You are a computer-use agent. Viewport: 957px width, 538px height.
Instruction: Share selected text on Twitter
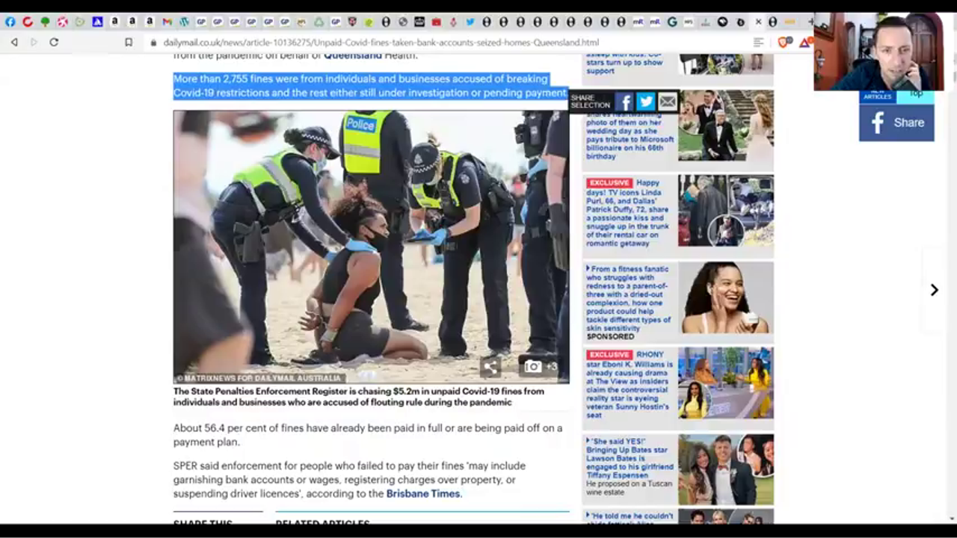point(645,102)
